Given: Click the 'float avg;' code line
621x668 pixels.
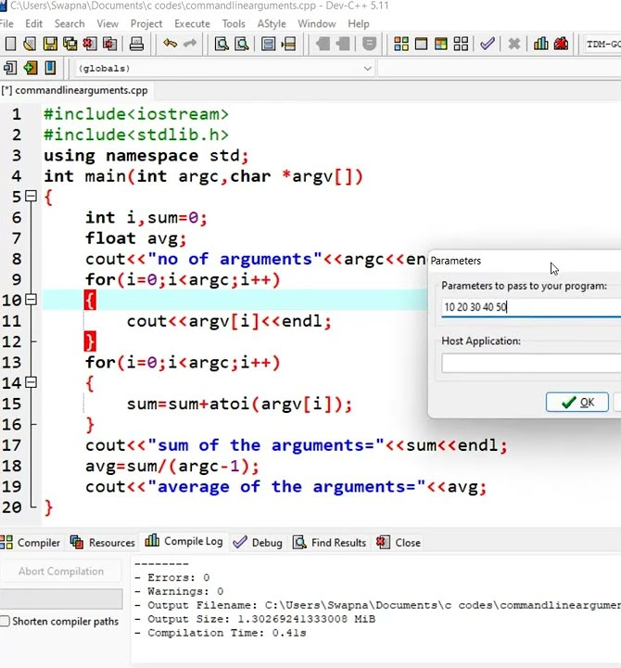Looking at the screenshot, I should click(135, 238).
